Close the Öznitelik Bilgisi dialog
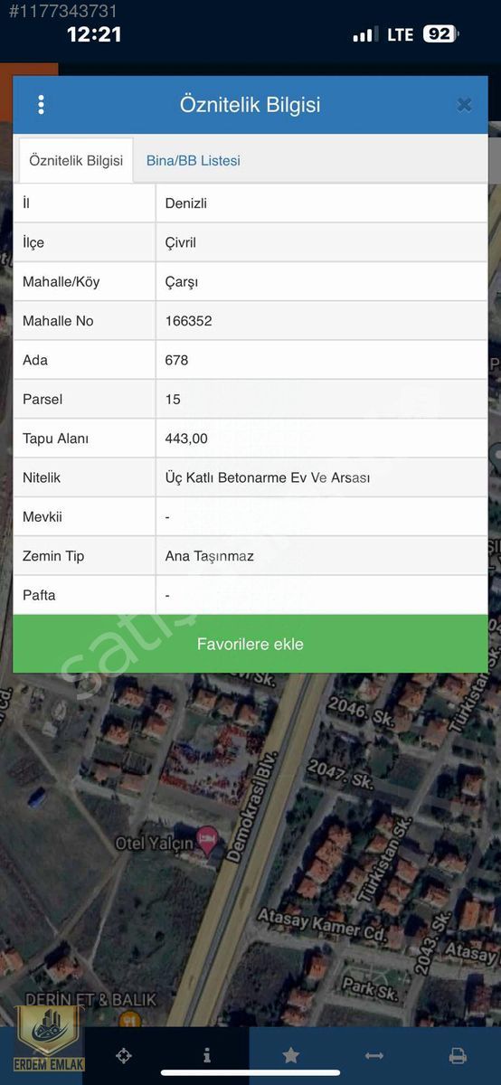This screenshot has width=501, height=1085. [464, 105]
